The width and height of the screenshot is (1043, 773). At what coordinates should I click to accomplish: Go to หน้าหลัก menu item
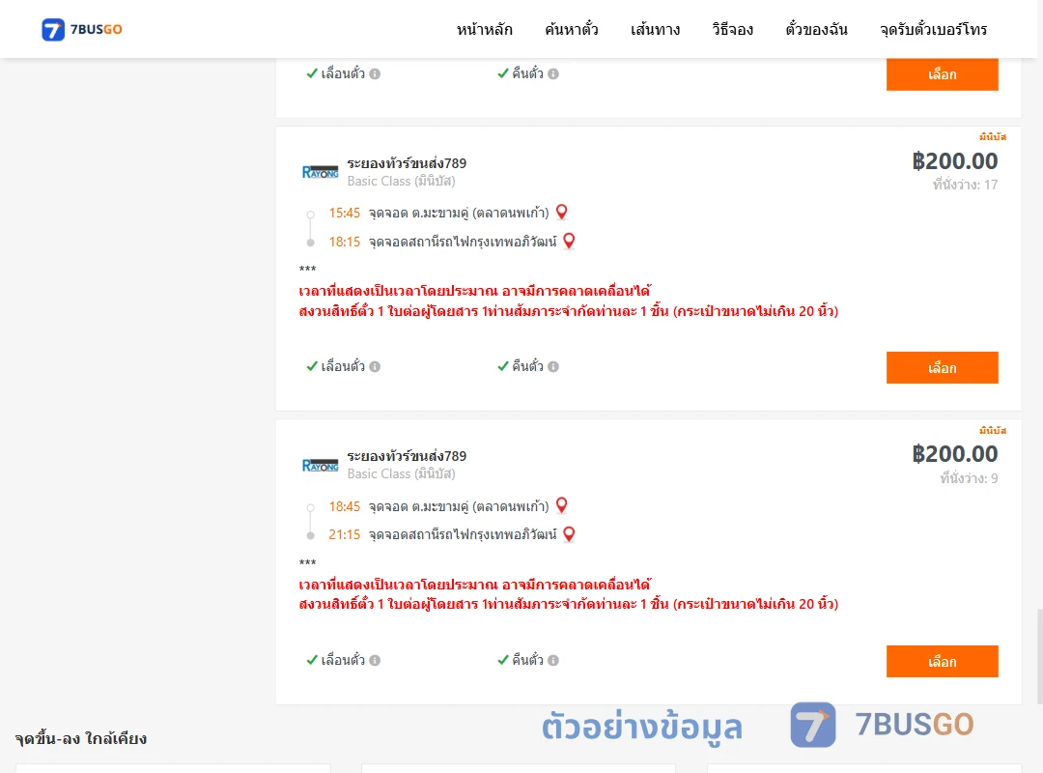(x=484, y=29)
